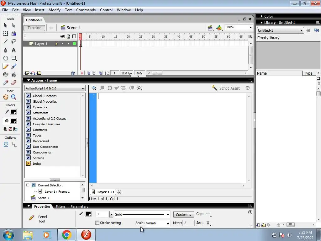
Task: Collapse the Actions - Frame panel
Action: (x=29, y=80)
